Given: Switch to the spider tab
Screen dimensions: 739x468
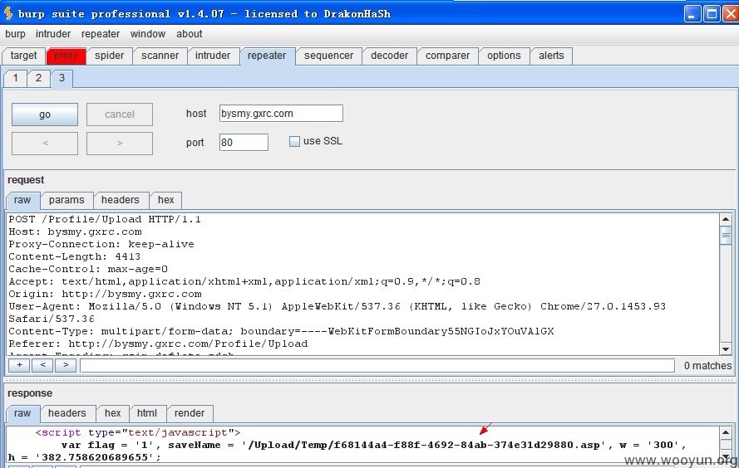Looking at the screenshot, I should click(110, 56).
